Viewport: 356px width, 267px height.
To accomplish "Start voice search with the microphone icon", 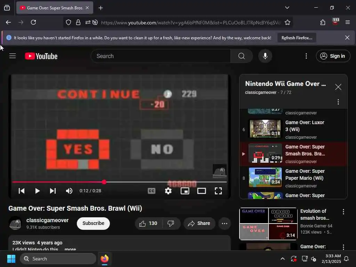I will tap(265, 56).
